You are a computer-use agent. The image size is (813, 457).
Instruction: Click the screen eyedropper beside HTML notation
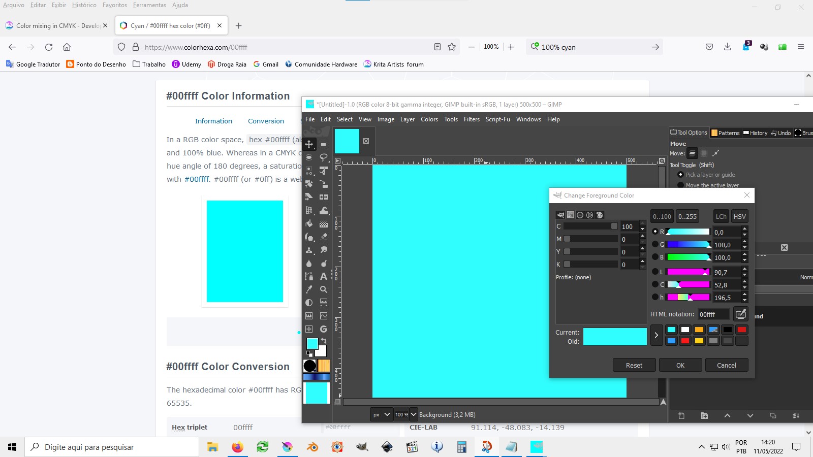(741, 314)
